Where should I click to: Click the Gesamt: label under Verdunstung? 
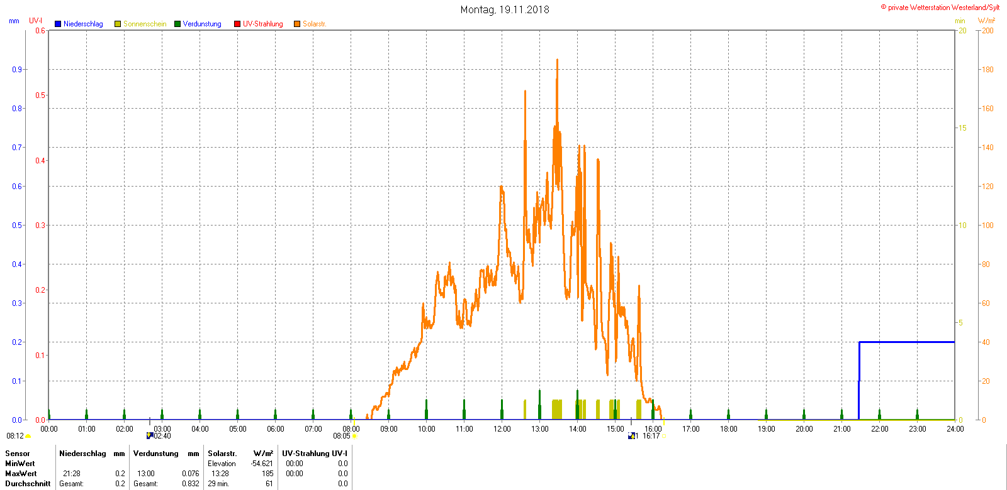click(145, 484)
